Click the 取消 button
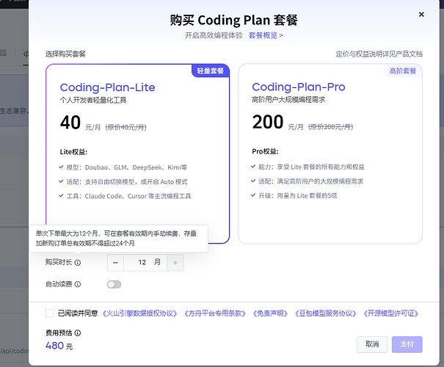Screen dimensions: 444x367 (x=372, y=344)
